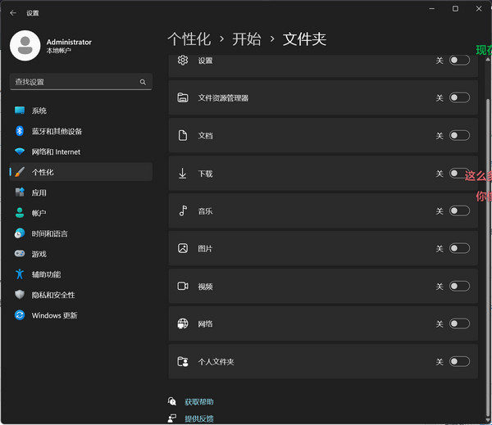The image size is (492, 425).
Task: Click the back arrow in Settings title bar
Action: [x=13, y=13]
